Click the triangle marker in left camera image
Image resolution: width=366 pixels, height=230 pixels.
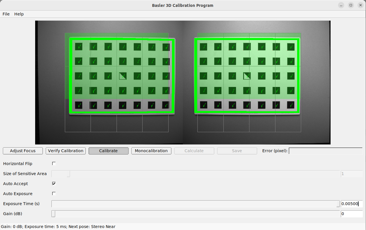pos(123,76)
